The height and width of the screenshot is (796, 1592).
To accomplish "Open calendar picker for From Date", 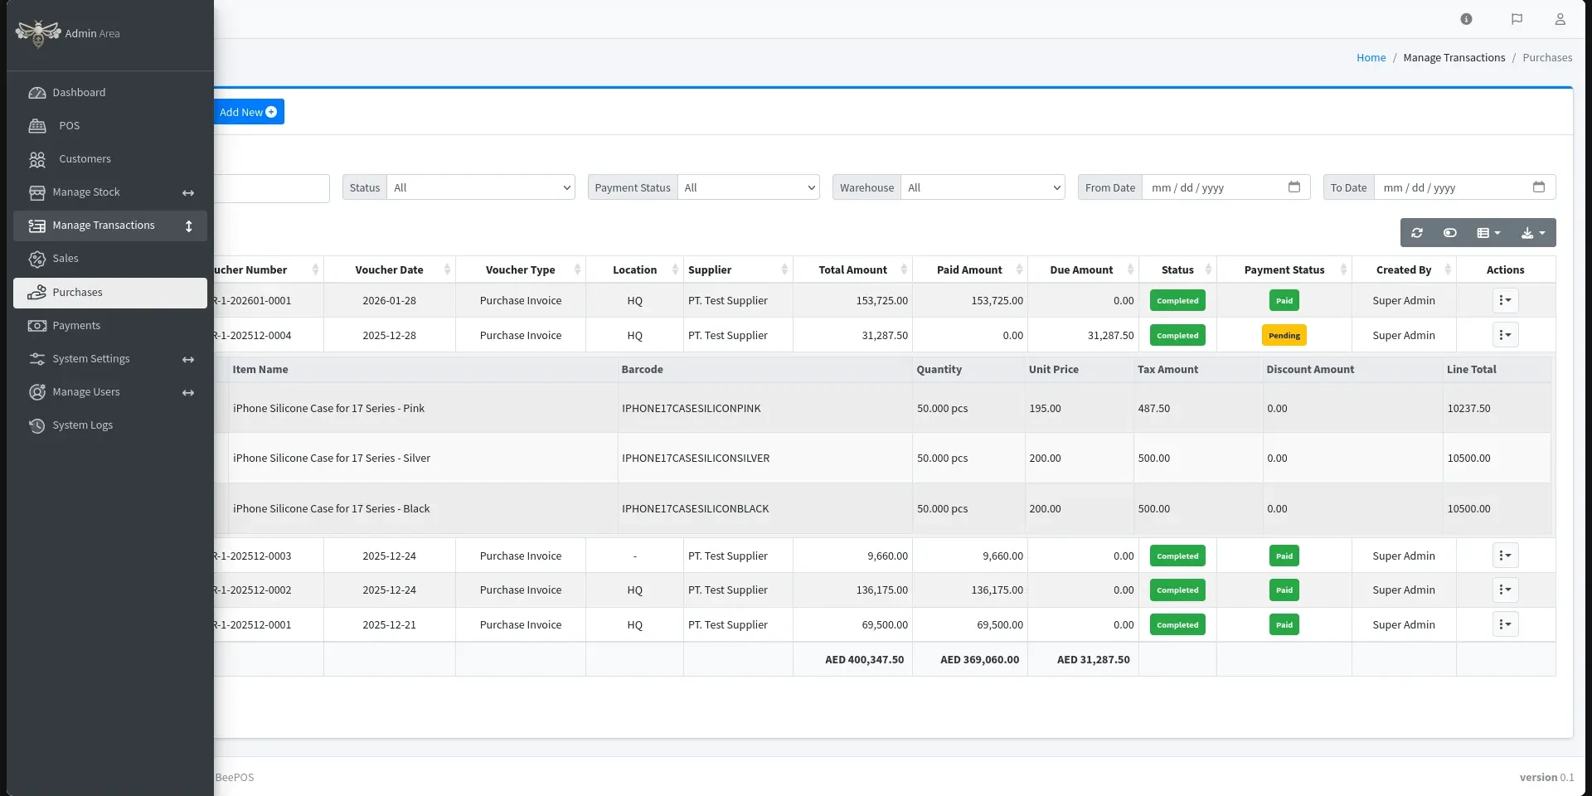I will click(x=1293, y=187).
